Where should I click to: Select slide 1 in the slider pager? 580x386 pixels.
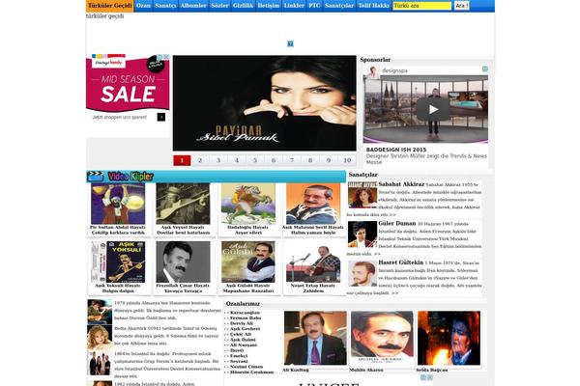click(182, 160)
